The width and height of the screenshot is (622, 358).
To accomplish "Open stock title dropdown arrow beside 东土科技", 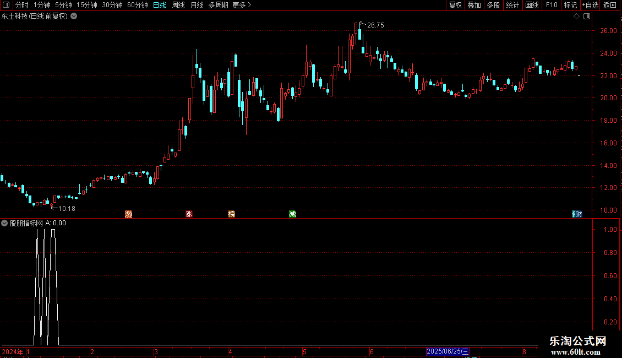I will [74, 17].
